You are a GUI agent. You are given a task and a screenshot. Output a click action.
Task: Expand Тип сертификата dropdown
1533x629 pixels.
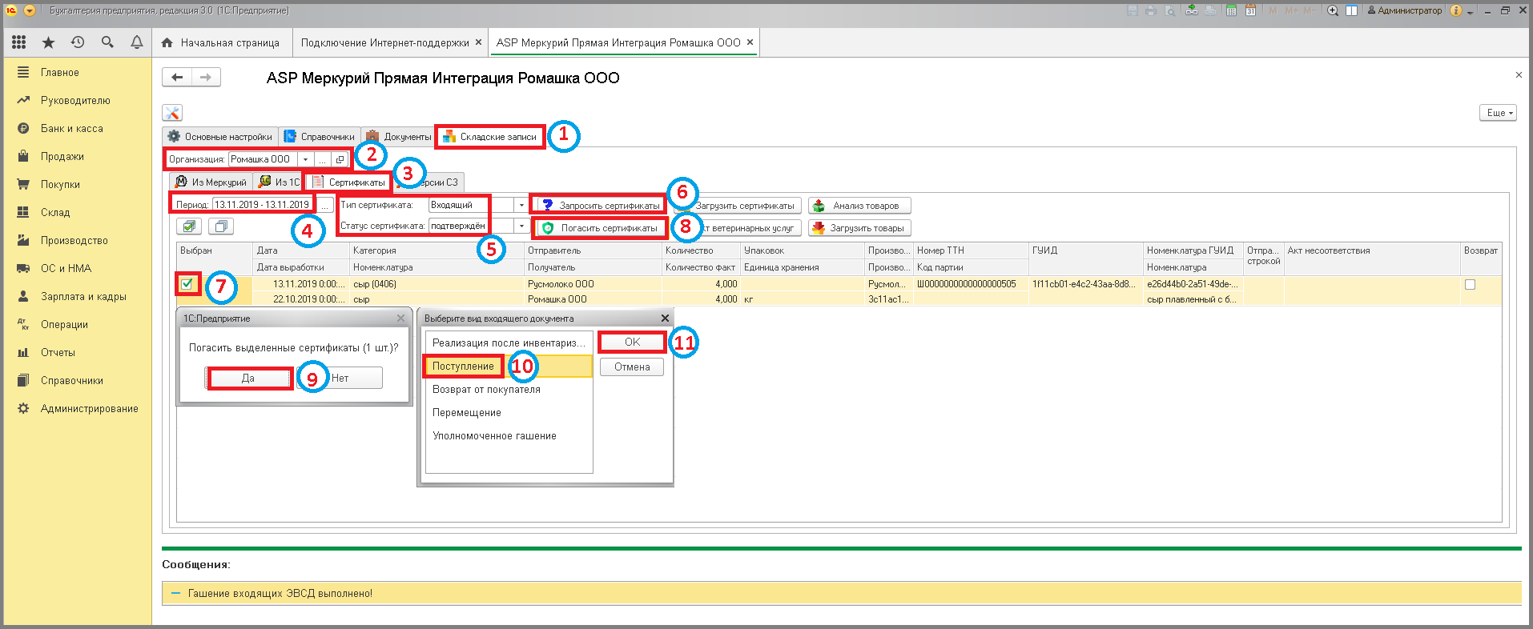(521, 205)
